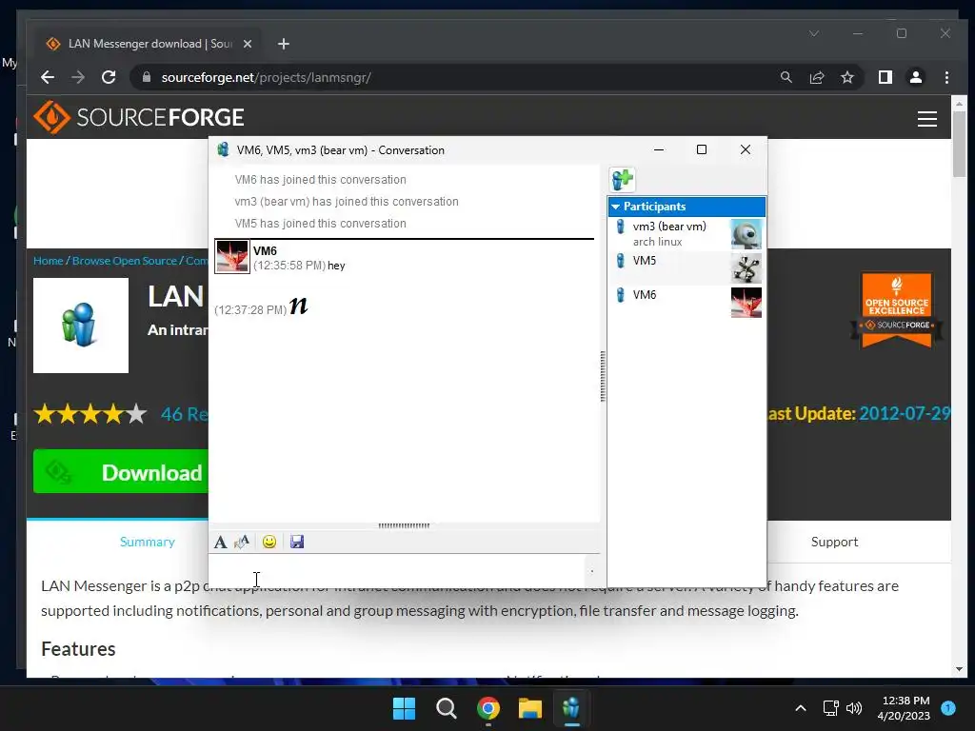975x731 pixels.
Task: Go forward in Chrome
Action: click(78, 77)
